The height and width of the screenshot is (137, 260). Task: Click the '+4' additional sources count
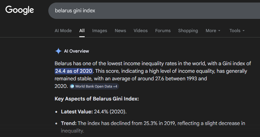[x=115, y=86]
